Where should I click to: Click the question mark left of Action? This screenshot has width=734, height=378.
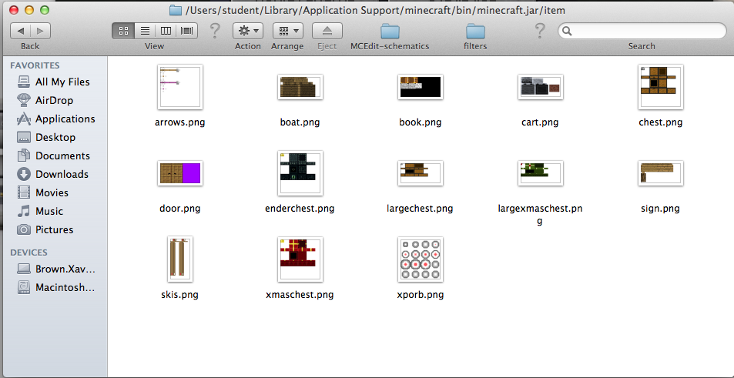click(214, 32)
